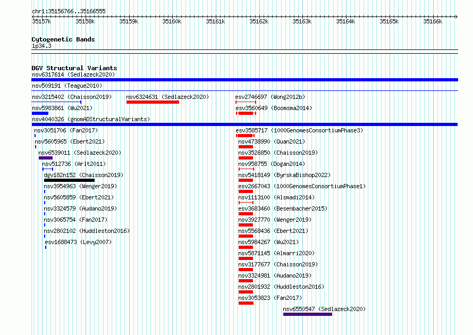The image size is (473, 335).
Task: Click the 35160k ruler position
Action: (x=172, y=21)
